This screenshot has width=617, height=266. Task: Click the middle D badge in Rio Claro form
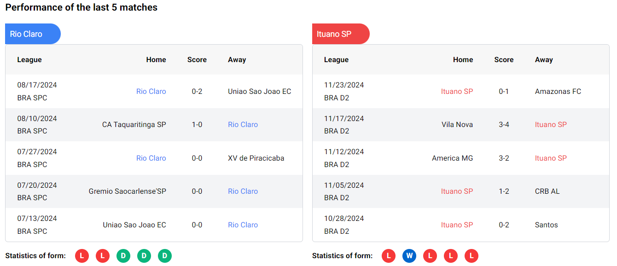144,256
